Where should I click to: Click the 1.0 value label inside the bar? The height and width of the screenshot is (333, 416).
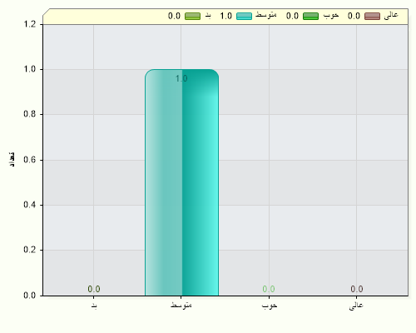[x=181, y=79]
